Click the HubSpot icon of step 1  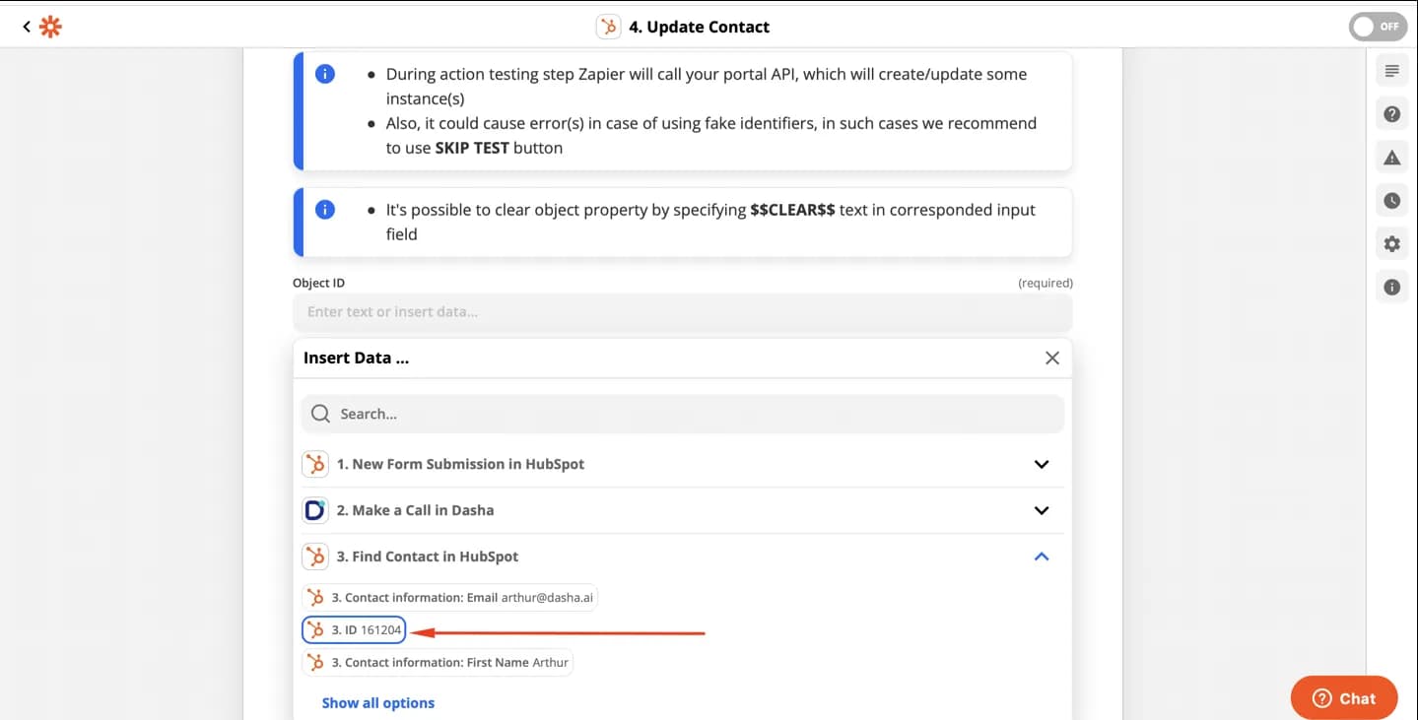tap(315, 464)
